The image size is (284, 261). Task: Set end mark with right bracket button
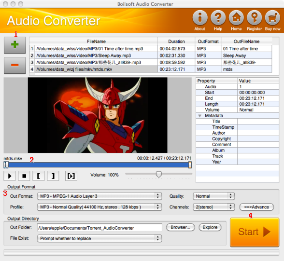coord(53,176)
